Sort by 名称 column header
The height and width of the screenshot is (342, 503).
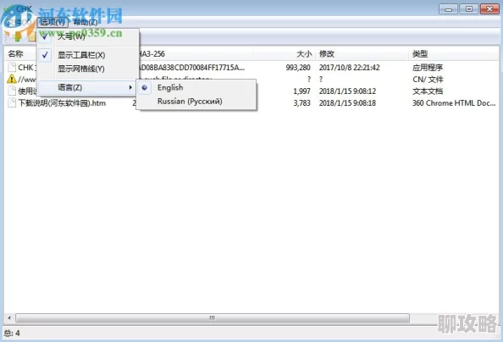coord(15,54)
